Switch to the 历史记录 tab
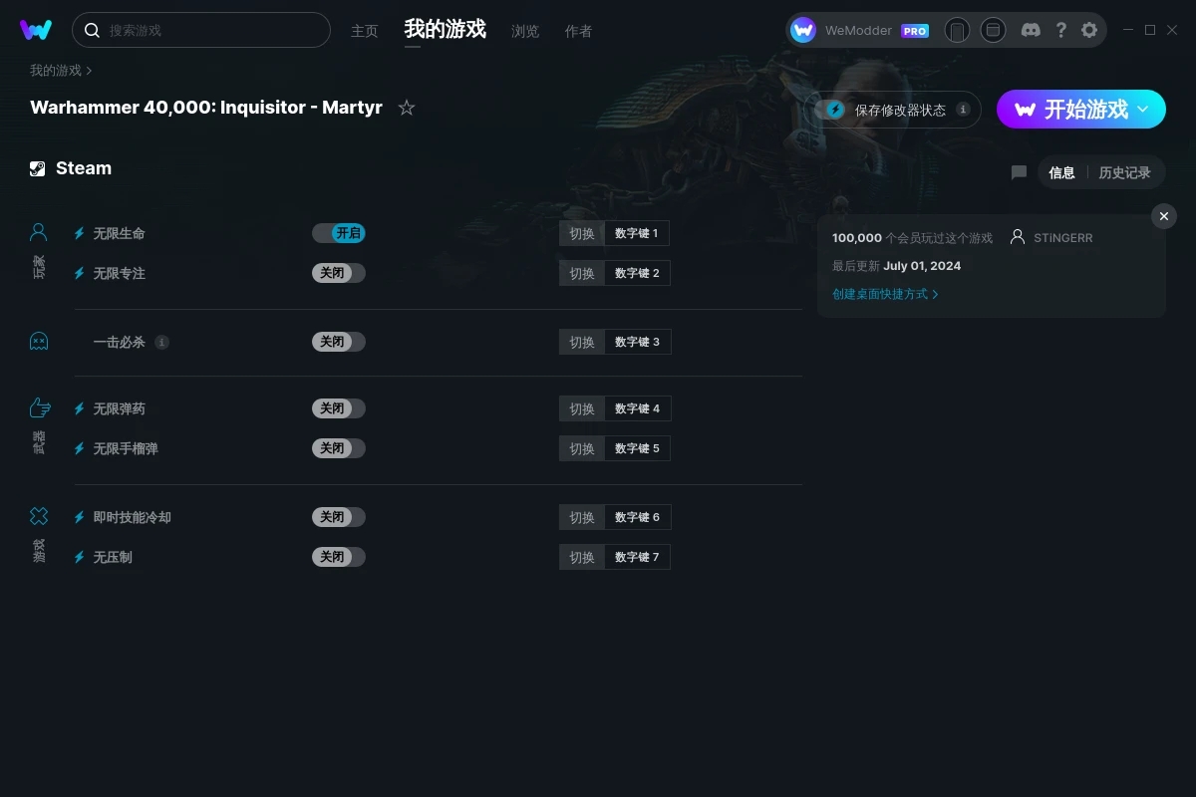1196x797 pixels. 1124,172
